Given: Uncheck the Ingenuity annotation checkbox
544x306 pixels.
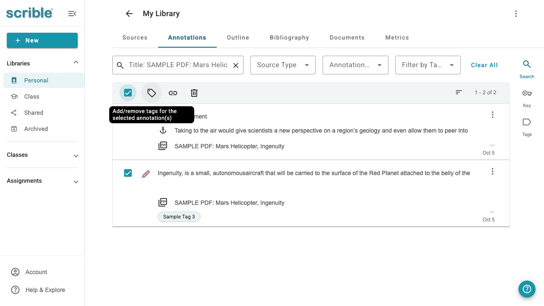Looking at the screenshot, I should [128, 173].
